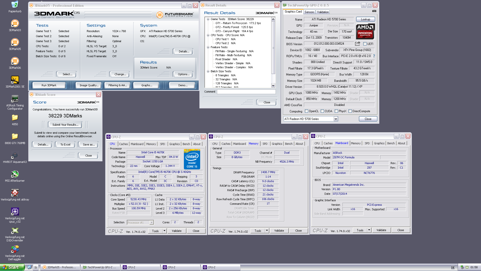The width and height of the screenshot is (481, 271).
Task: Click the Intel Core i5 logo in CPU-Z
Action: tap(192, 159)
